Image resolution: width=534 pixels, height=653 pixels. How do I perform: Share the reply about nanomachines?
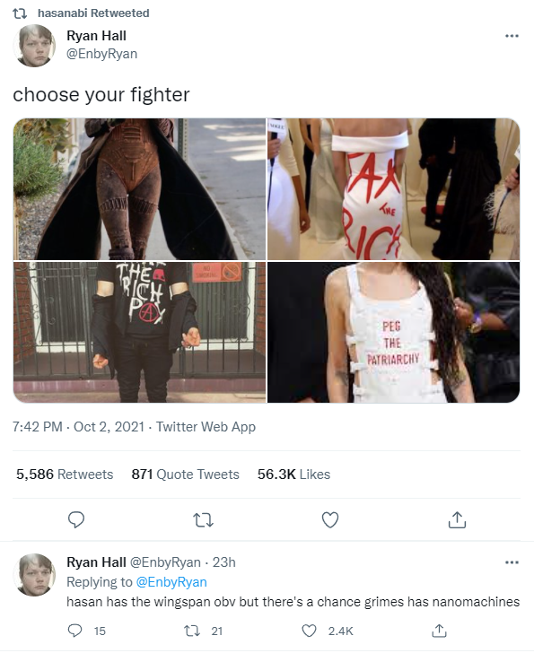tap(439, 631)
